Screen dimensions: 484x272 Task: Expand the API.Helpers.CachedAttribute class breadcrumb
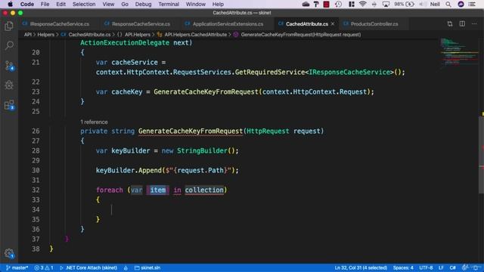click(x=192, y=35)
